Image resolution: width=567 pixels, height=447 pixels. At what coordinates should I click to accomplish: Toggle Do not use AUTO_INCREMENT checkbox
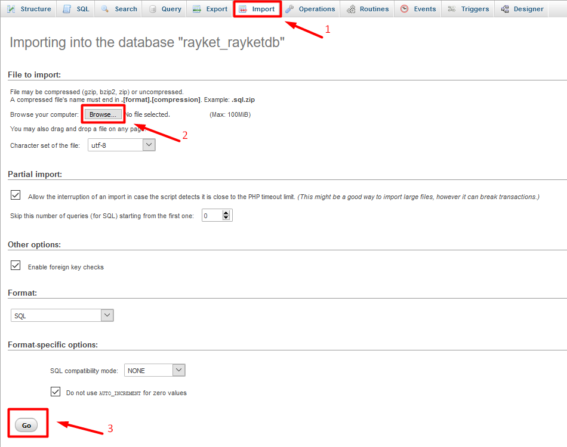[x=56, y=392]
